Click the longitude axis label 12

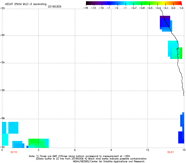click(x=148, y=150)
